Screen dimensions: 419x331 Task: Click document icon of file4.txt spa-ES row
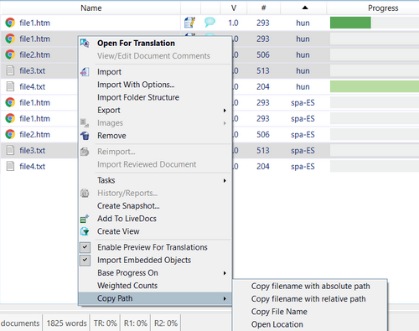10,166
